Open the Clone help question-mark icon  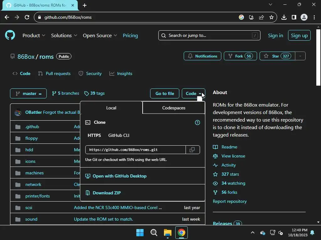pos(197,122)
